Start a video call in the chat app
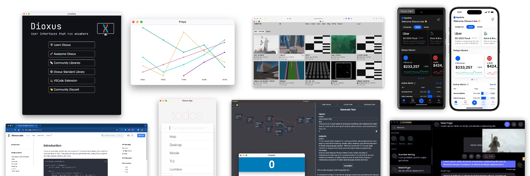 [x=520, y=124]
